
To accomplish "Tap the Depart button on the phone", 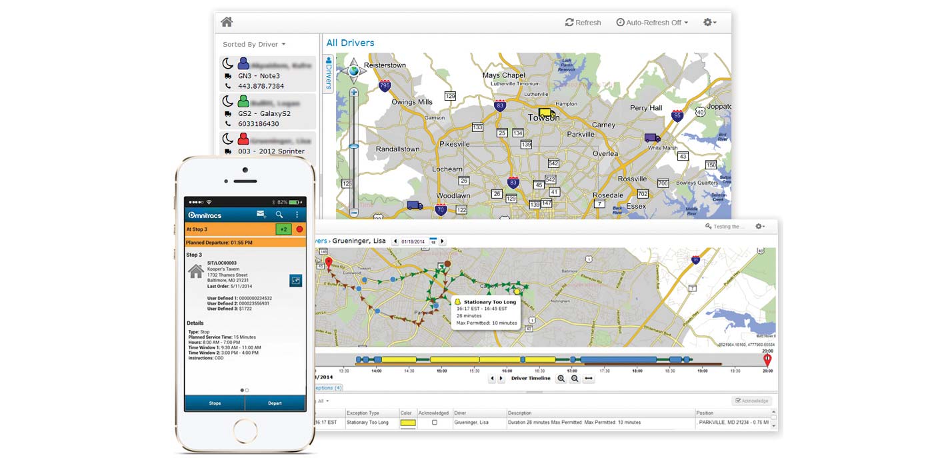I will coord(275,403).
